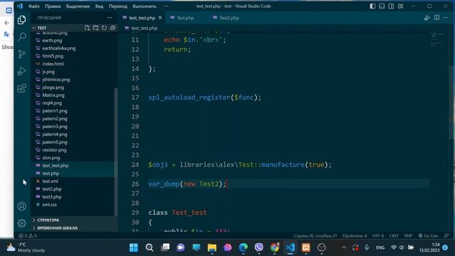Image resolution: width=455 pixels, height=256 pixels.
Task: Open the Search view in activity bar
Action: coord(22,37)
